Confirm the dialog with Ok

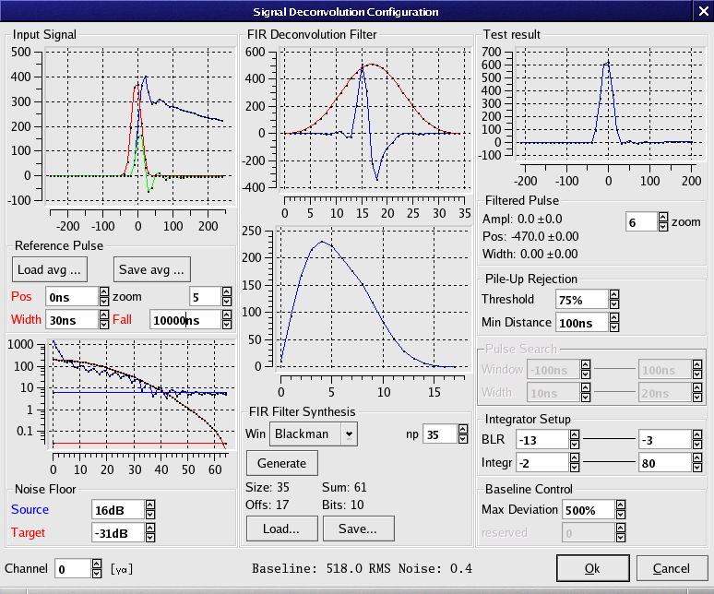(x=592, y=568)
